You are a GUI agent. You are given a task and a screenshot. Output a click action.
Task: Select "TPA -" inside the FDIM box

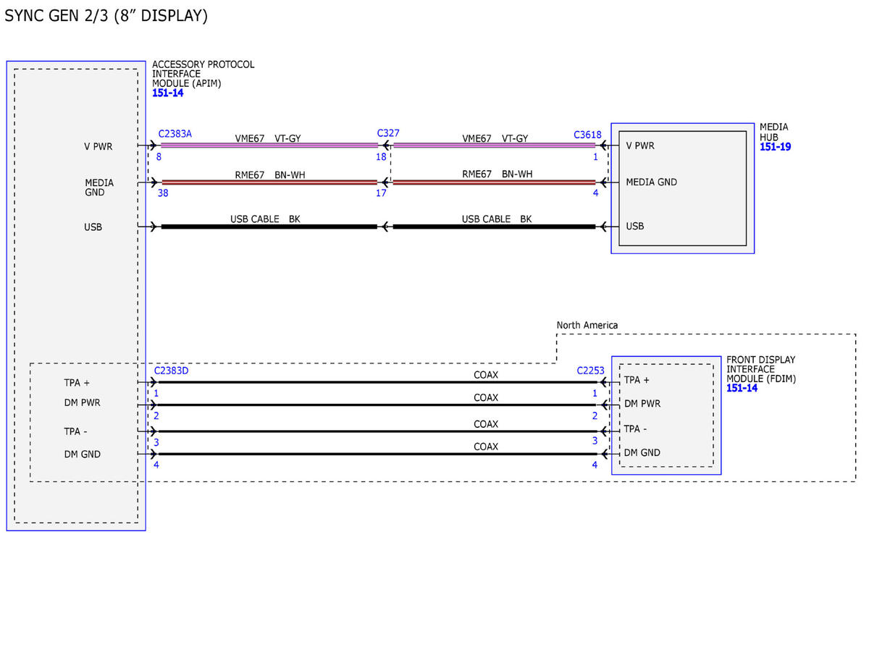[x=636, y=429]
